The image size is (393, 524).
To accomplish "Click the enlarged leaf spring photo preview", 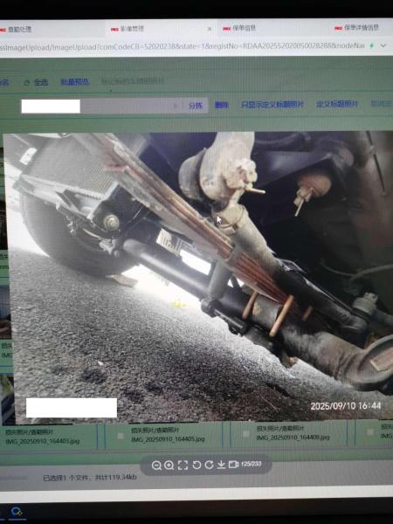I will point(199,277).
